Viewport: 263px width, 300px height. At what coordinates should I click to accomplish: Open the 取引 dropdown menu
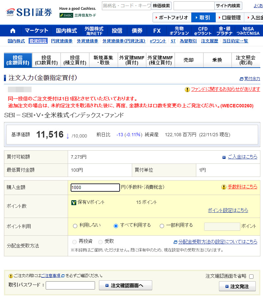[x=203, y=17]
